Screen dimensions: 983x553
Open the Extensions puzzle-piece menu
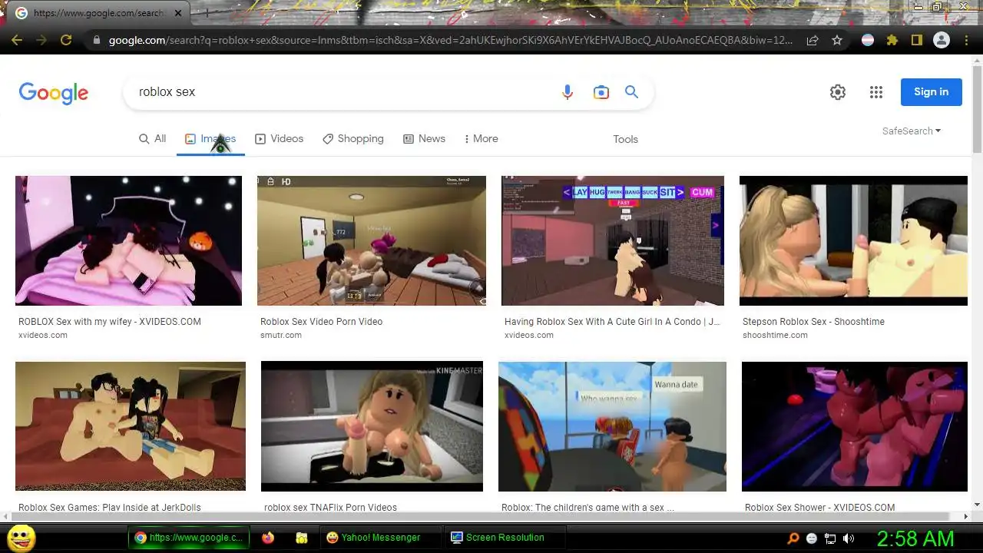(892, 40)
